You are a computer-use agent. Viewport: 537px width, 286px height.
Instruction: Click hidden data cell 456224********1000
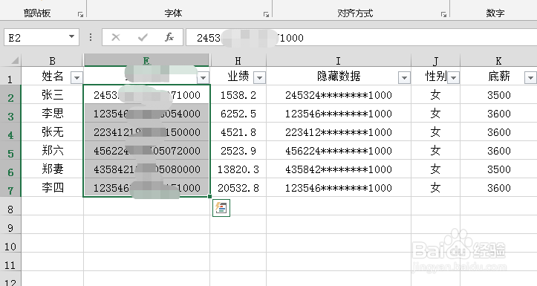(x=339, y=150)
